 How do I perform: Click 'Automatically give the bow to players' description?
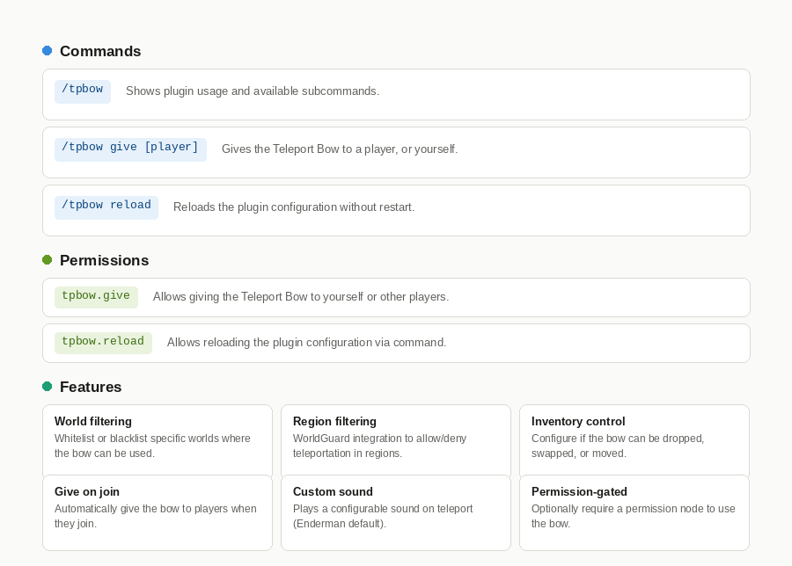click(x=156, y=516)
